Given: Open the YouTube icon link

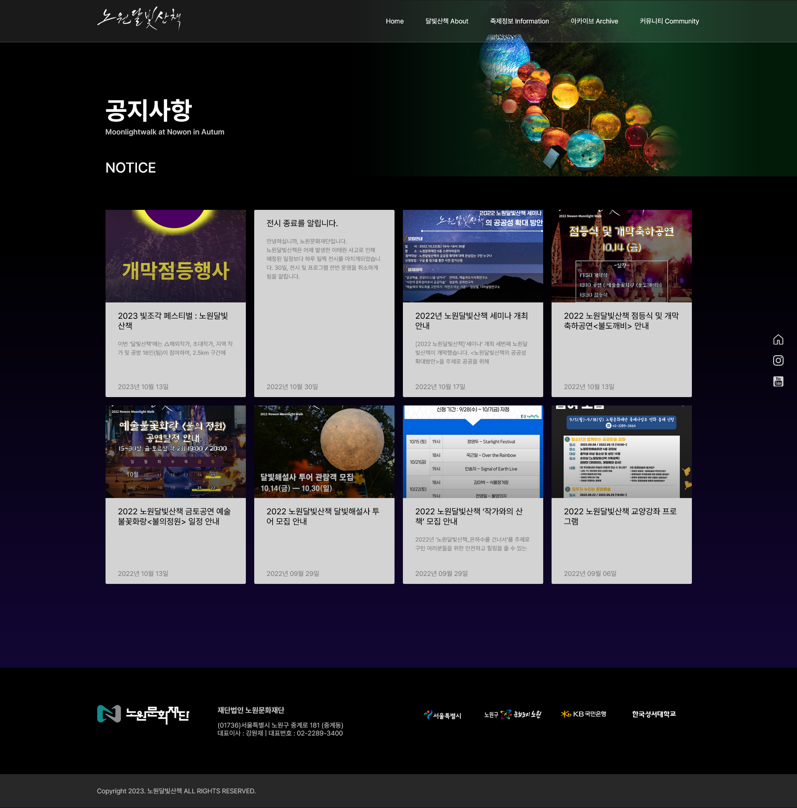Looking at the screenshot, I should [x=778, y=381].
